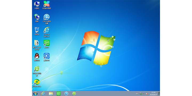Open the clock showing 17:24
192x96 pixels.
[153, 94]
